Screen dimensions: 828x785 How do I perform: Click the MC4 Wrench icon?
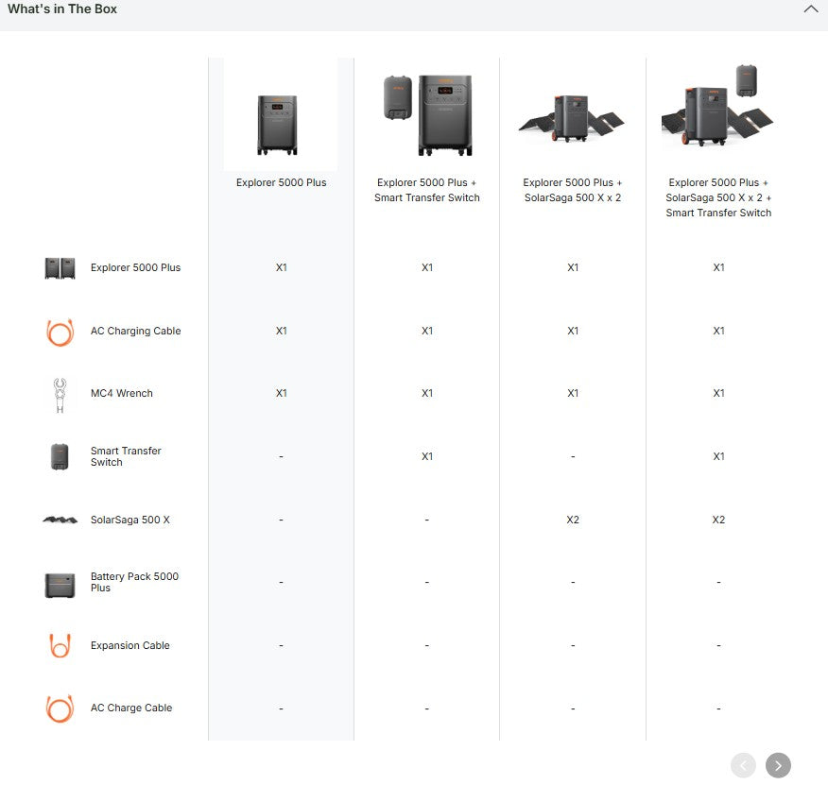tap(60, 395)
